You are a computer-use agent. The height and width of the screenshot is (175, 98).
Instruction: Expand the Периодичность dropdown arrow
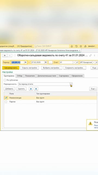click(71, 84)
